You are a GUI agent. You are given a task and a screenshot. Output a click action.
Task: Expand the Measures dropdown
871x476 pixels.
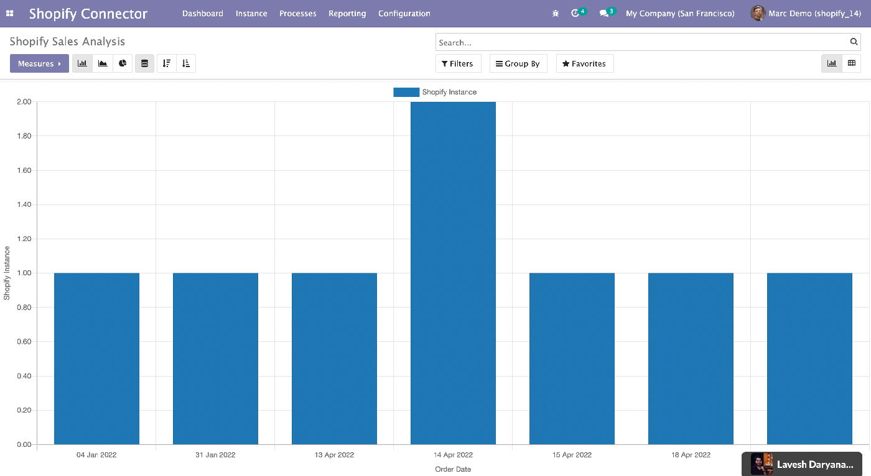tap(39, 63)
